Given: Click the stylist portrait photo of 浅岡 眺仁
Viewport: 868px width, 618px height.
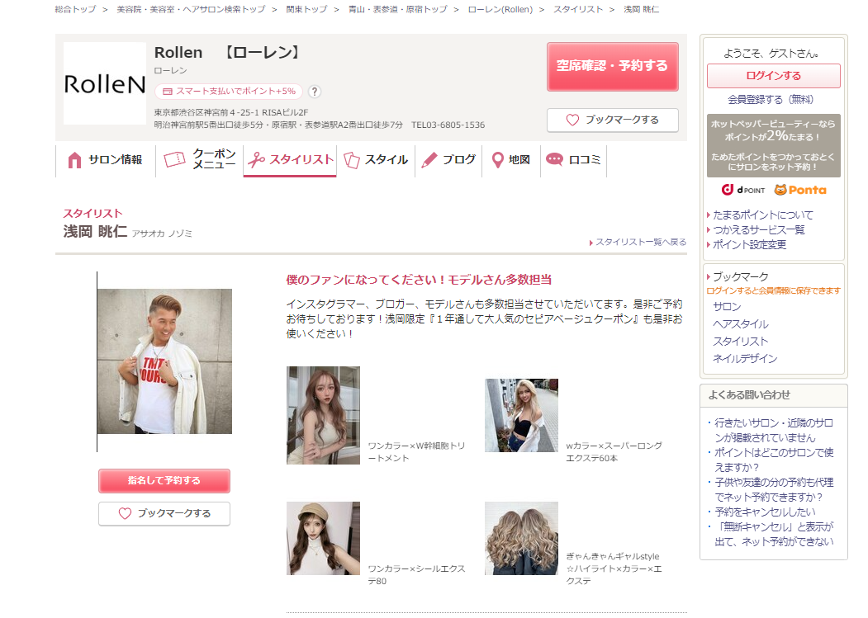Looking at the screenshot, I should pos(164,361).
